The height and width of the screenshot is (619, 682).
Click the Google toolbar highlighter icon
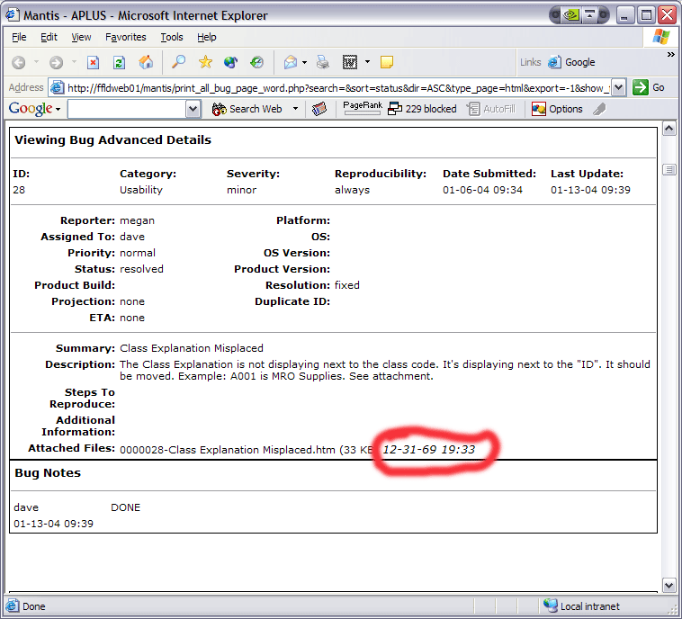pyautogui.click(x=599, y=109)
